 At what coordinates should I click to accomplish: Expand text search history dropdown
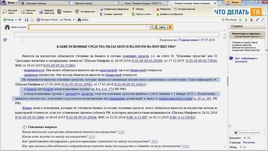(150, 27)
